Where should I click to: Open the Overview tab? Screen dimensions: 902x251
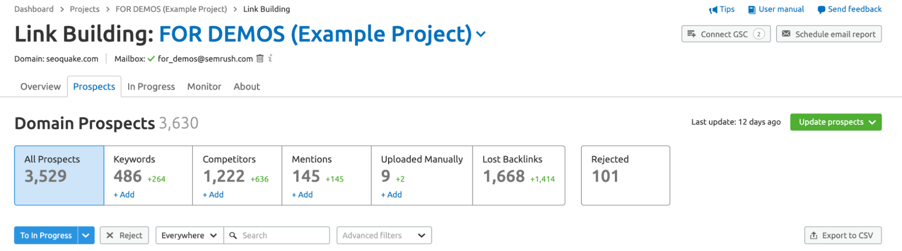[x=41, y=87]
